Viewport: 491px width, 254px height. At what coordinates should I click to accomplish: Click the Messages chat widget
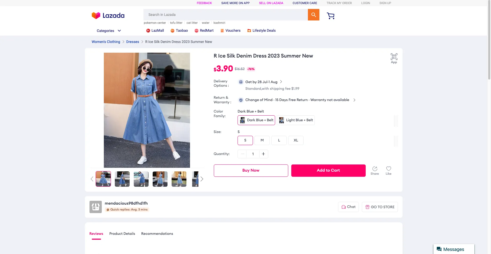(x=454, y=249)
